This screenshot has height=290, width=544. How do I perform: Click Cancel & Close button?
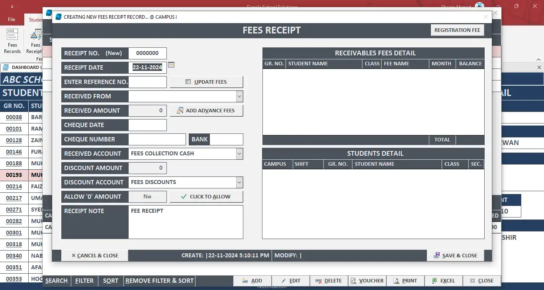[x=94, y=255]
